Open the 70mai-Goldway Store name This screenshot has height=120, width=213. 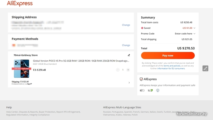coord(26,55)
